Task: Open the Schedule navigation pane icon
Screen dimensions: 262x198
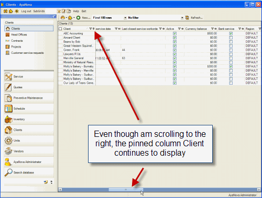Action: [x=8, y=109]
